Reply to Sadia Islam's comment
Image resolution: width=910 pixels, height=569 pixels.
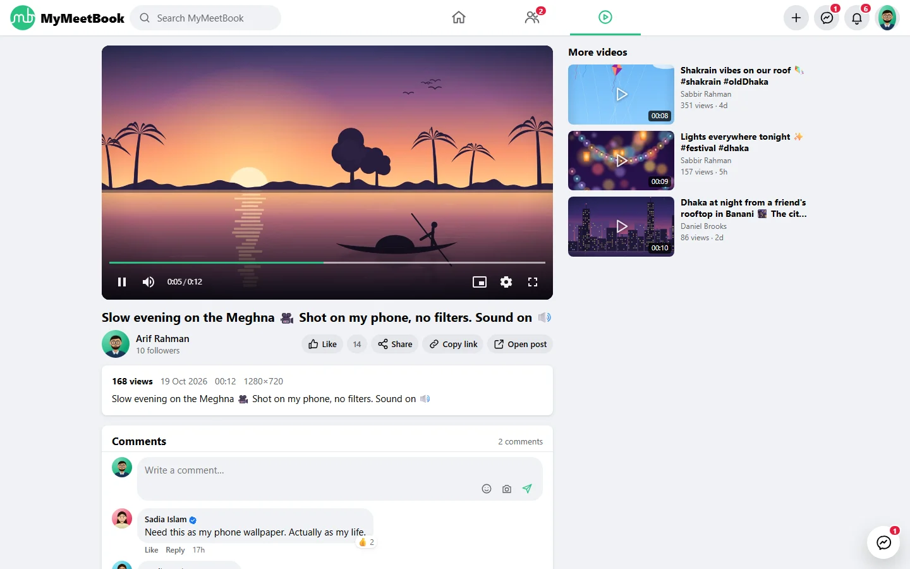coord(175,550)
